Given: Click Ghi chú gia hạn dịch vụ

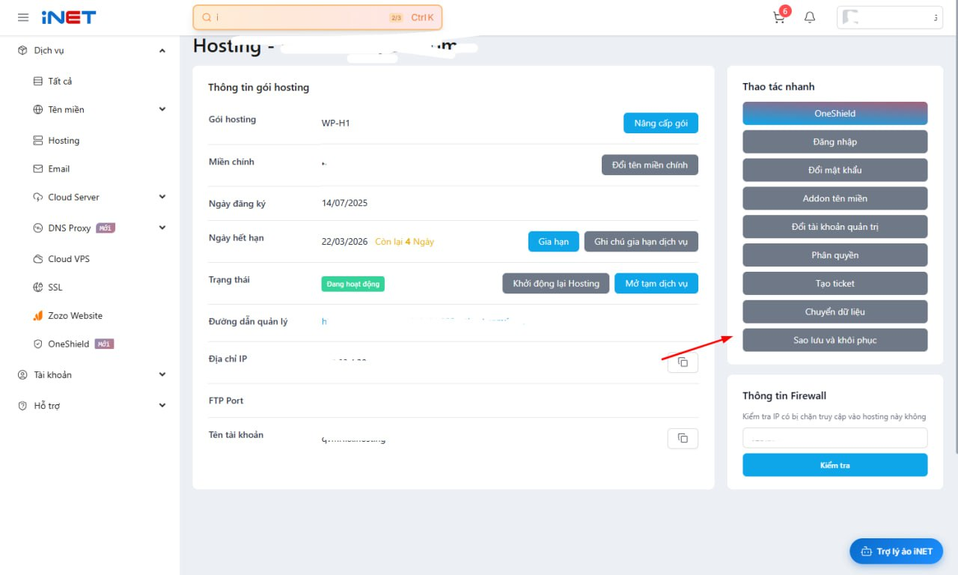Looking at the screenshot, I should [641, 242].
